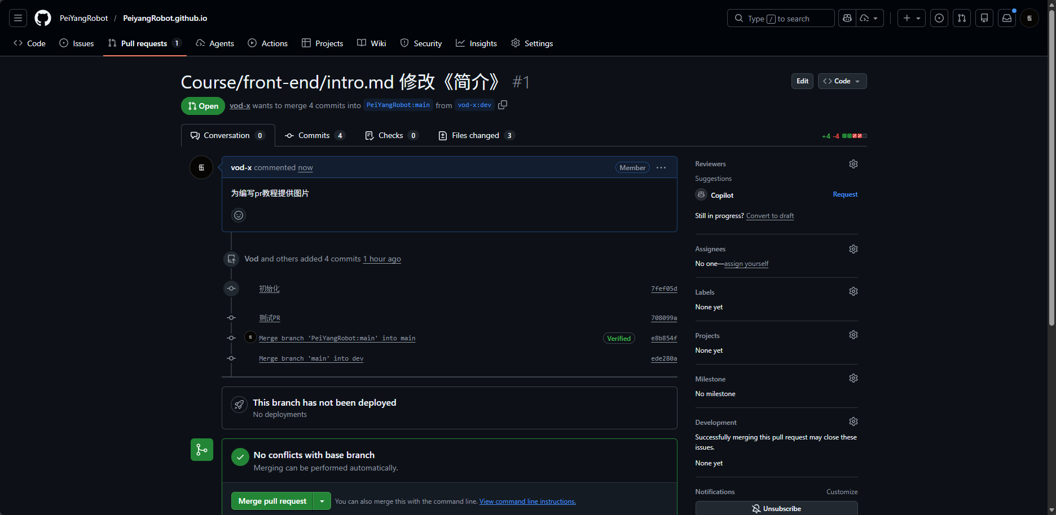
Task: Open the Actions repository tab
Action: click(x=268, y=43)
